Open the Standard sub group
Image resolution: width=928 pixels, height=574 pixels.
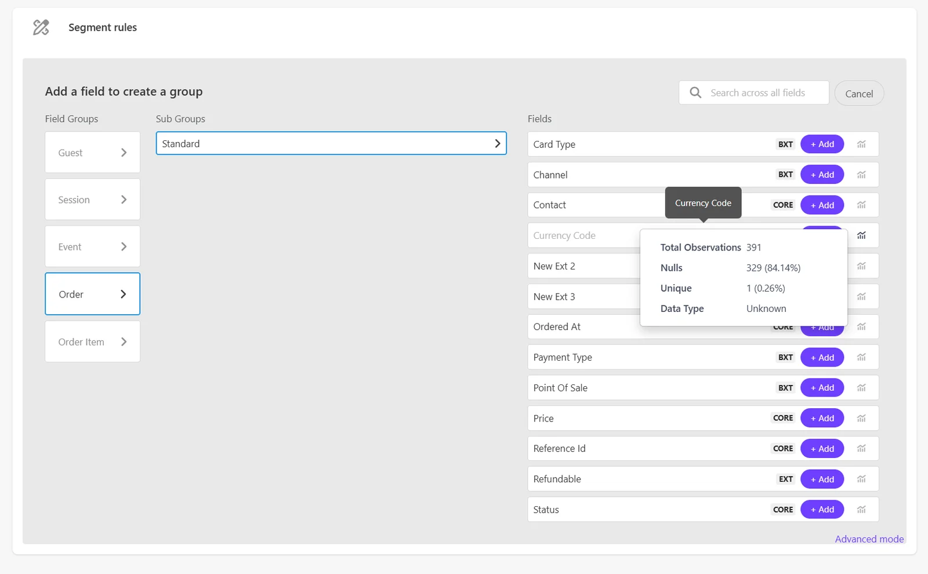tap(331, 143)
